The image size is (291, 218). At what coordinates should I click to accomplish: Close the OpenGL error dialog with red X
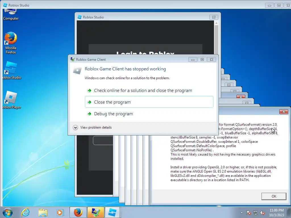click(284, 112)
